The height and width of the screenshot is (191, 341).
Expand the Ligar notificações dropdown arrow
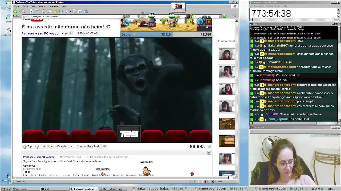(x=71, y=146)
